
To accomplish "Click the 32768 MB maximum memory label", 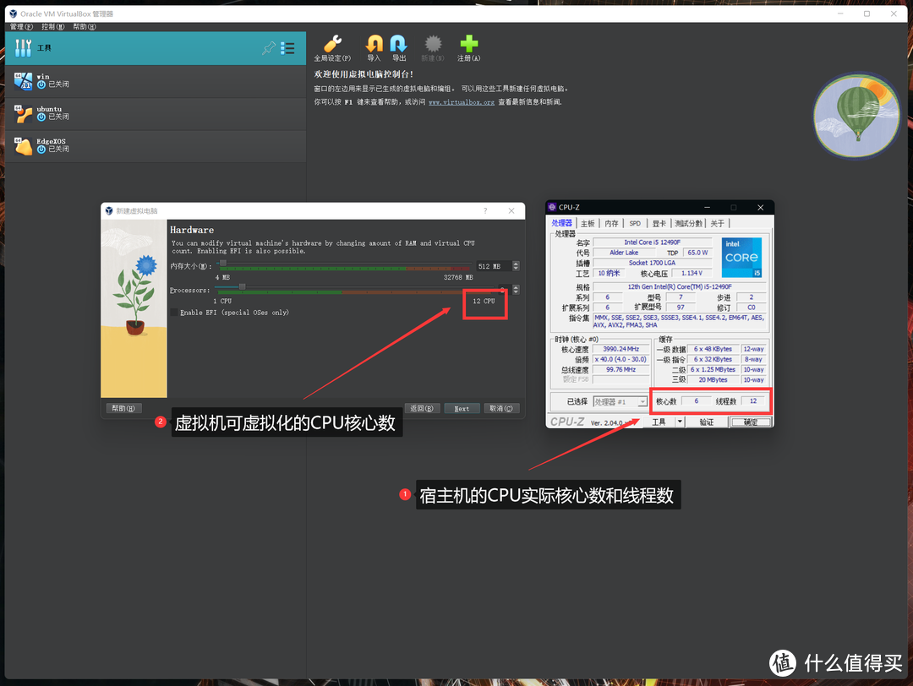I will [458, 278].
